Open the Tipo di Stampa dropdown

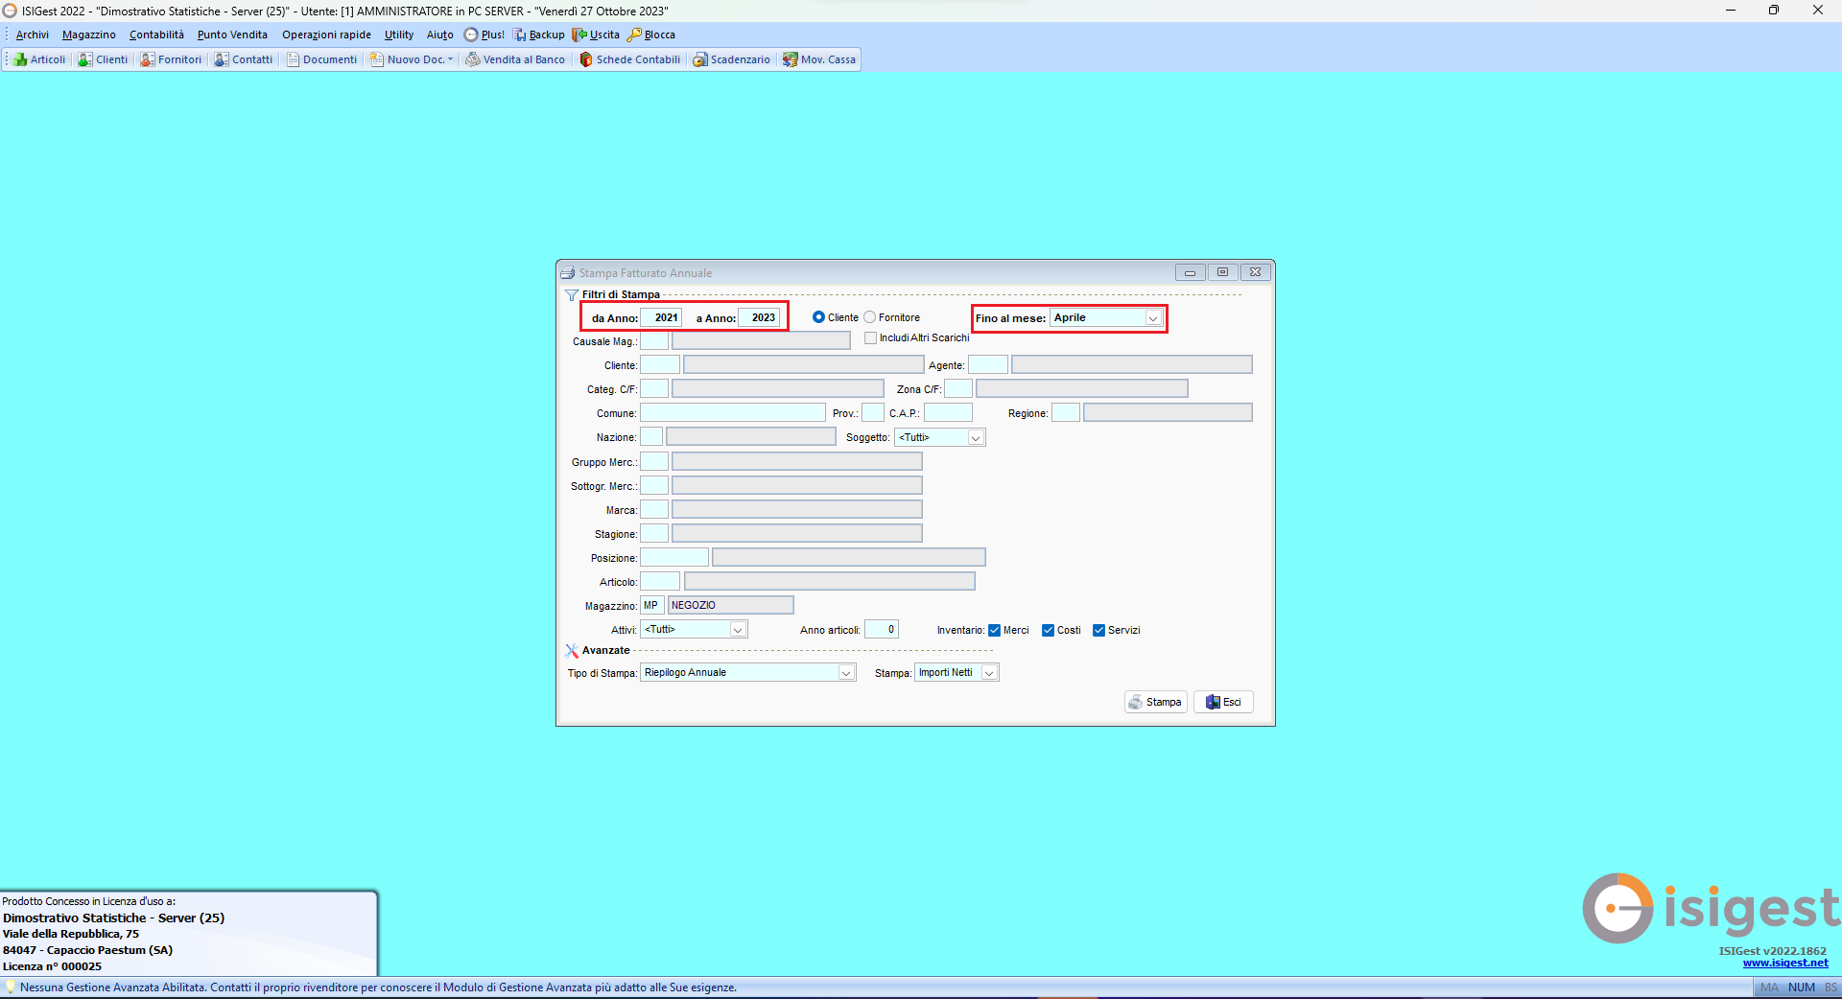(x=845, y=673)
